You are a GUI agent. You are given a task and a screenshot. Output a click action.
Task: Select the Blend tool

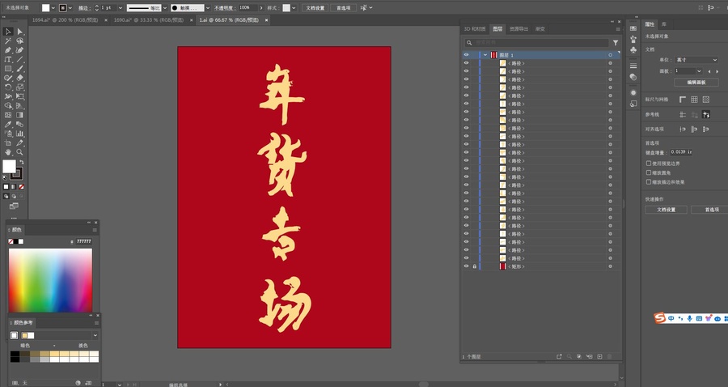pos(20,125)
